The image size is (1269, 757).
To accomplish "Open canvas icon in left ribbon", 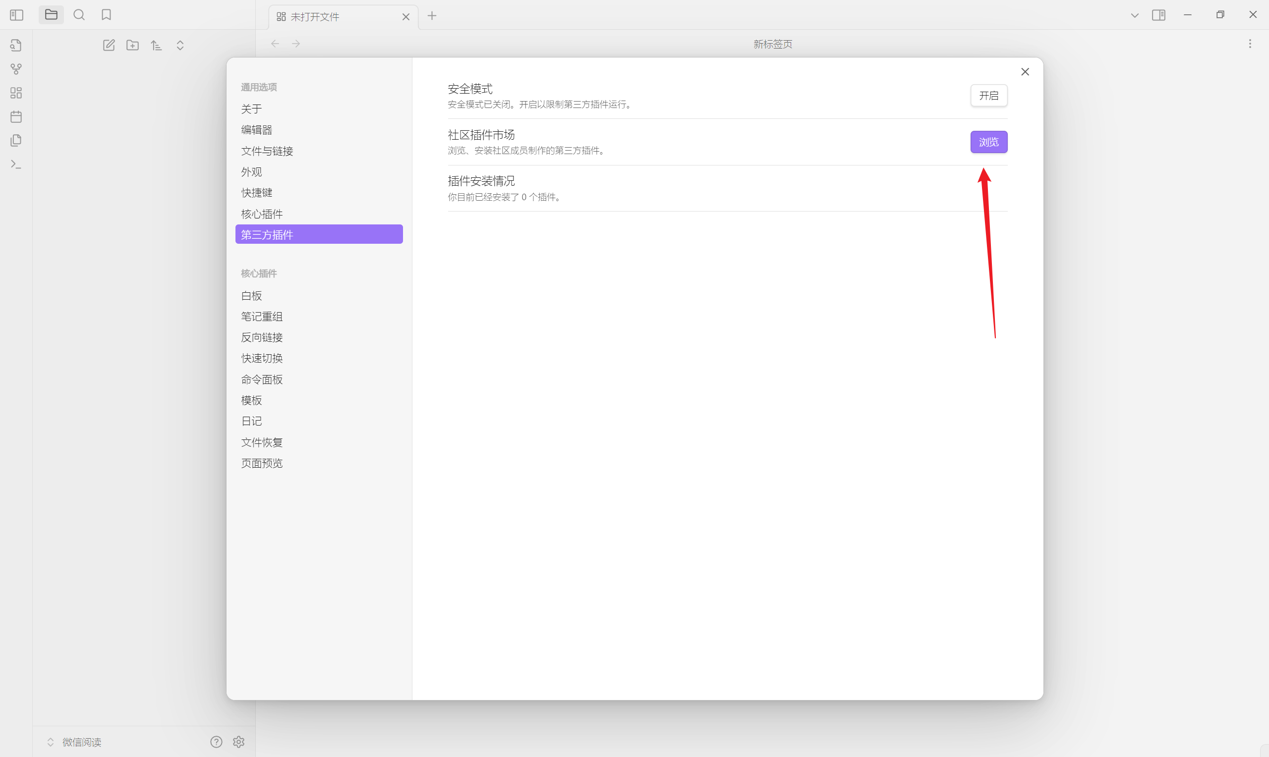I will point(16,93).
